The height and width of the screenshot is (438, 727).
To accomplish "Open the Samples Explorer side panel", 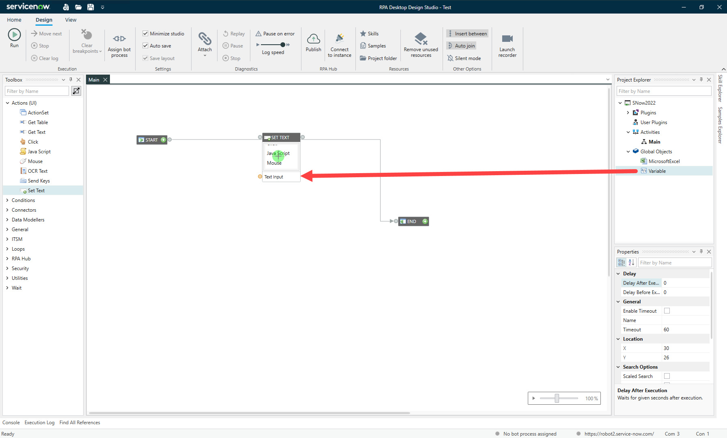I will point(720,125).
